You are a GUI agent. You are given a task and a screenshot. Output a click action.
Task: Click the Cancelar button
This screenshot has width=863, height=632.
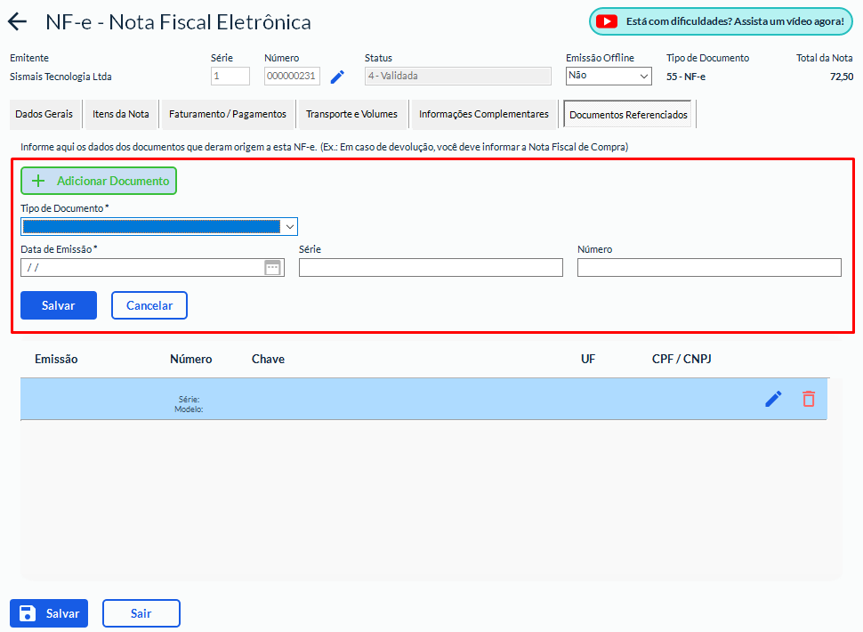coord(149,305)
